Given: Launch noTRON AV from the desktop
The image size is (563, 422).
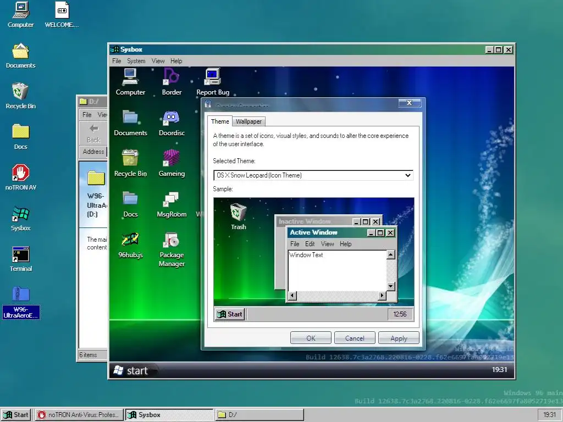Looking at the screenshot, I should point(20,177).
